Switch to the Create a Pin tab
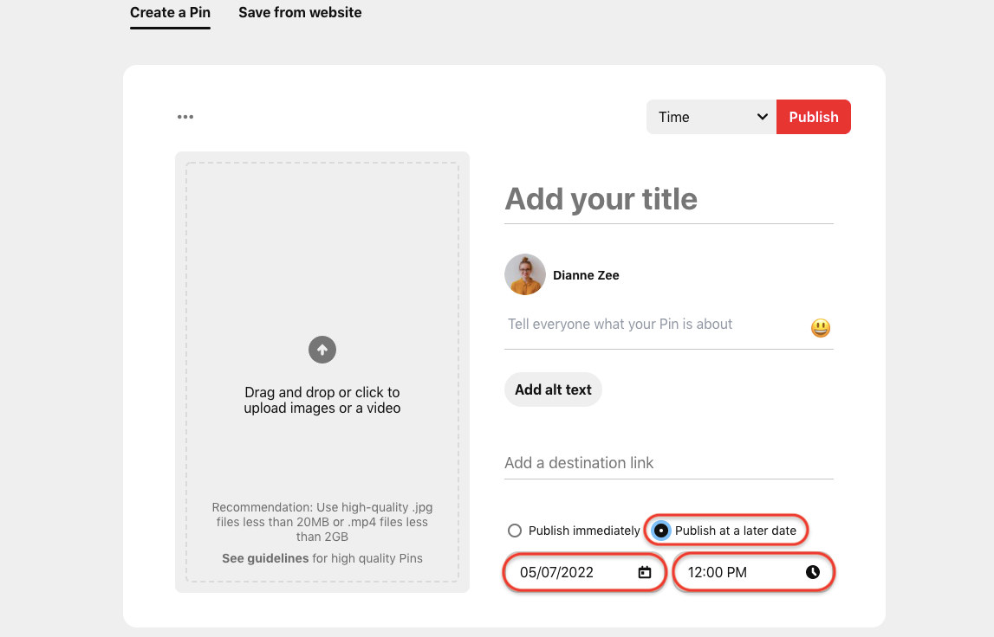Viewport: 994px width, 637px height. [x=170, y=12]
